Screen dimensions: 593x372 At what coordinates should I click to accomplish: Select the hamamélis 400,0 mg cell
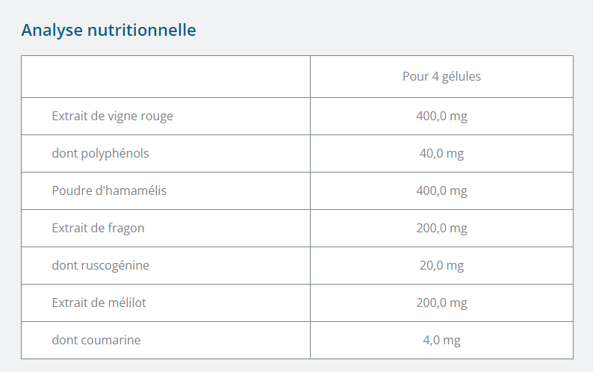coord(441,190)
